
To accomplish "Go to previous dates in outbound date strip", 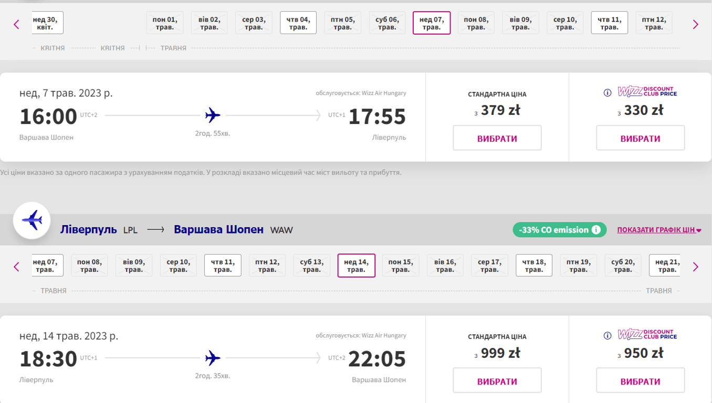I will coord(16,24).
